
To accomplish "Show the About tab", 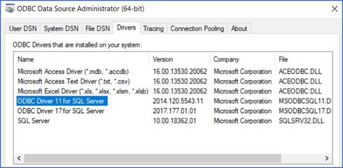I will [x=239, y=29].
